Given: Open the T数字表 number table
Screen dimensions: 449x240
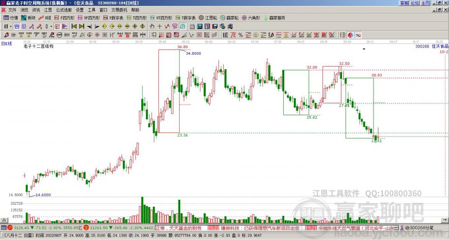Looking at the screenshot, I should click(x=185, y=18).
